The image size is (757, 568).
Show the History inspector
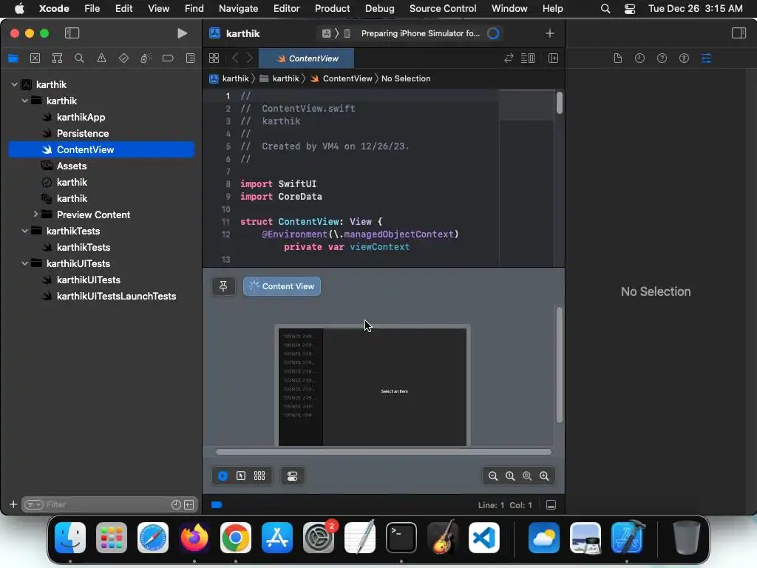639,58
